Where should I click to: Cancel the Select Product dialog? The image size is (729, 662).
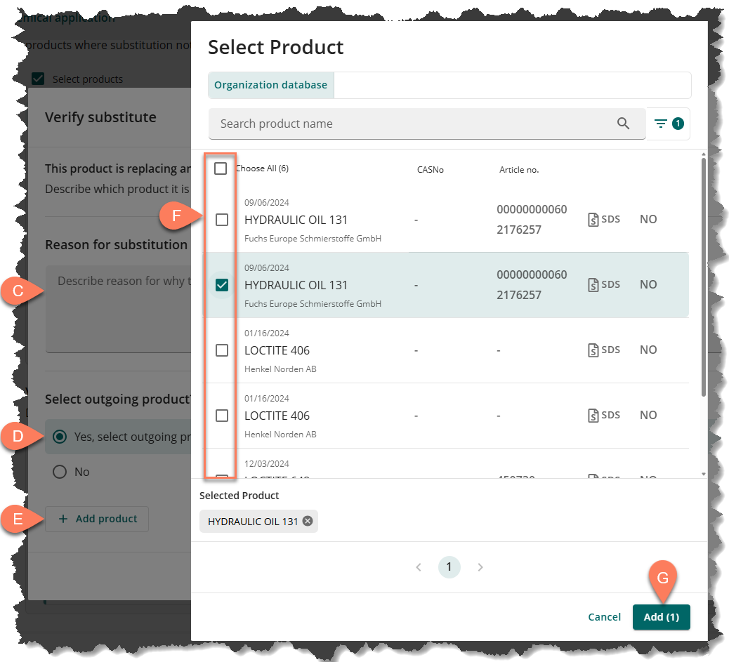[x=604, y=617]
